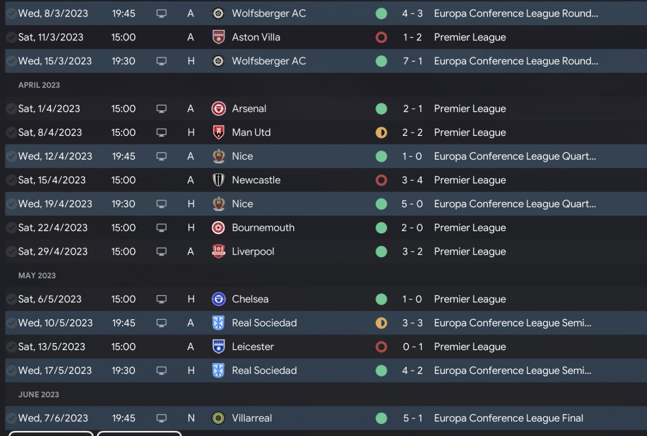Click the green win indicator for the Arsenal match
Viewport: 647px width, 436px height.
(381, 109)
